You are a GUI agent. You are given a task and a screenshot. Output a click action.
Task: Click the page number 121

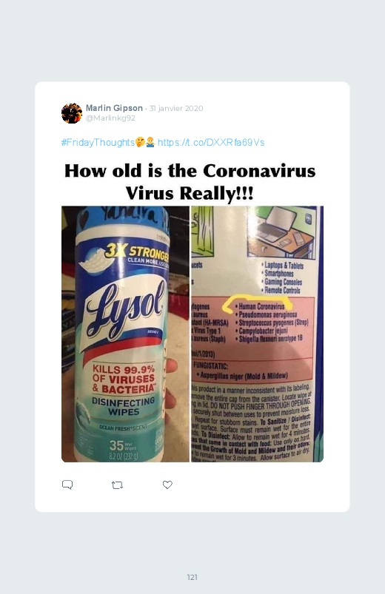192,577
